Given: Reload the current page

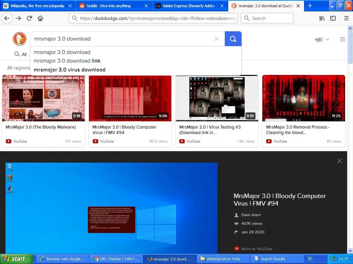Looking at the screenshot, I should pyautogui.click(x=30, y=18).
